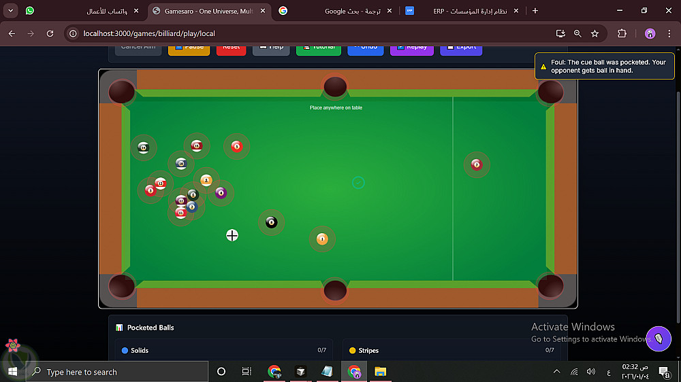Click the bottom-right corner pocket
The width and height of the screenshot is (681, 382).
551,285
